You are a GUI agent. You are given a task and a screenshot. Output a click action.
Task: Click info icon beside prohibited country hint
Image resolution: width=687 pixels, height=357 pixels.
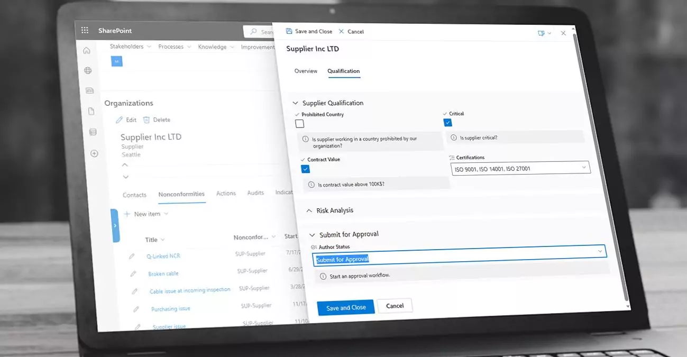(x=305, y=139)
